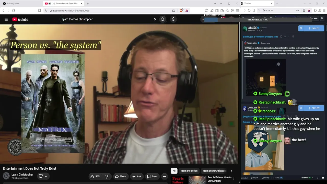Image resolution: width=327 pixels, height=184 pixels.
Task: Open the NA-EAST server region selector
Action: [x=308, y=178]
